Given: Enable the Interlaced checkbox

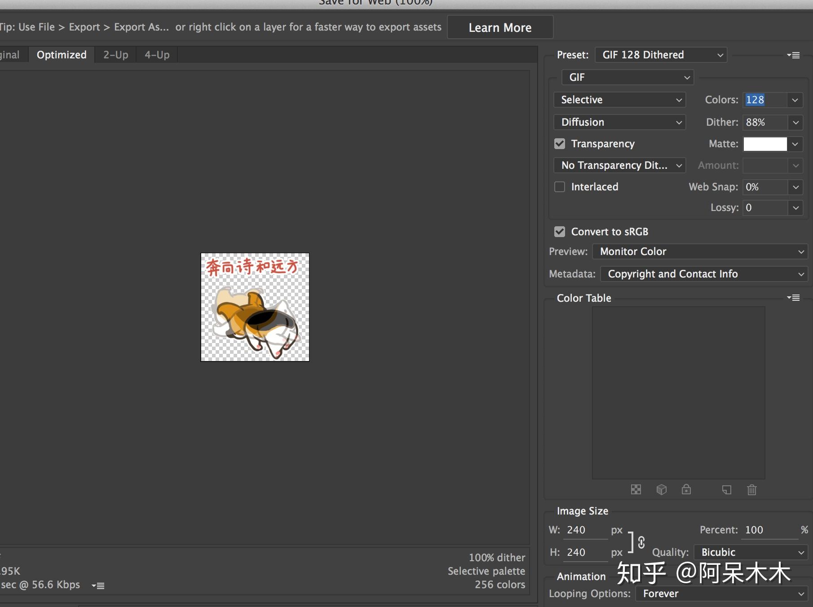Looking at the screenshot, I should click(560, 187).
